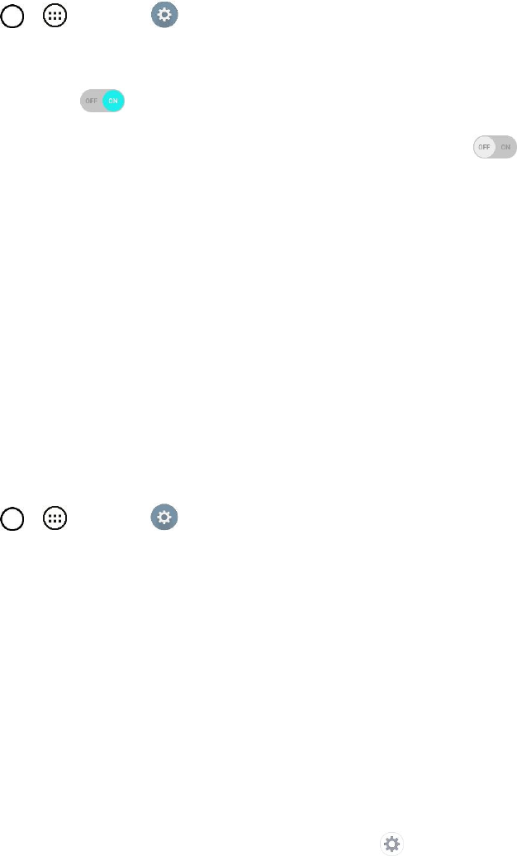Click the small gray gear icon at bottom
The width and height of the screenshot is (517, 856).
coord(391,844)
